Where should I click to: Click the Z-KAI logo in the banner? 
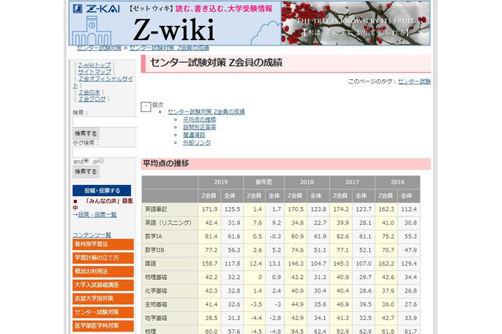point(96,9)
